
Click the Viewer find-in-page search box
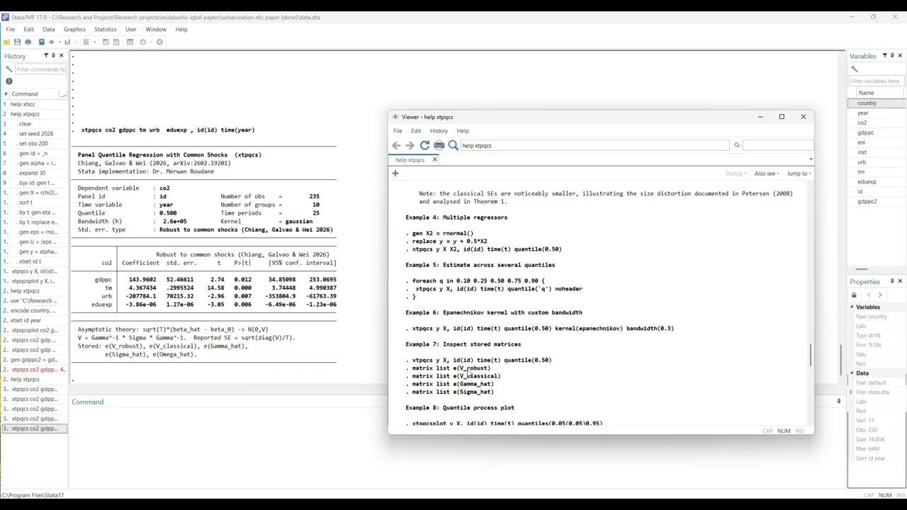pos(778,145)
